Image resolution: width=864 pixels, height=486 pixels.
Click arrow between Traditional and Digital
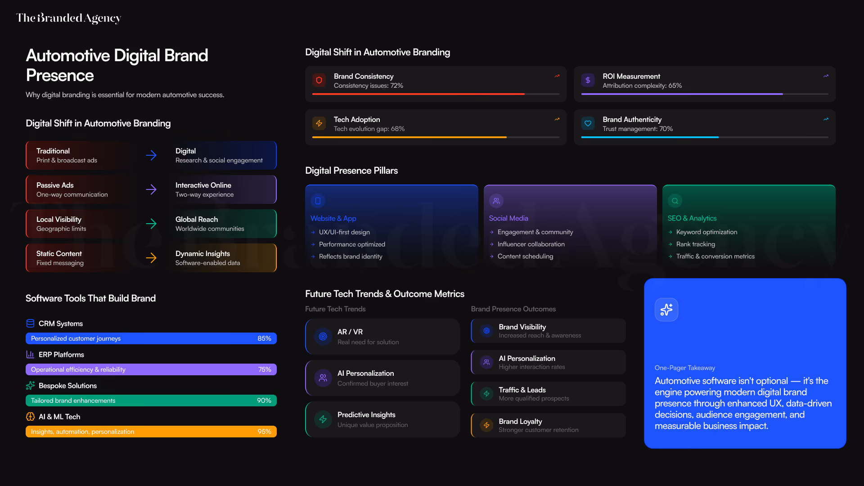click(x=151, y=155)
